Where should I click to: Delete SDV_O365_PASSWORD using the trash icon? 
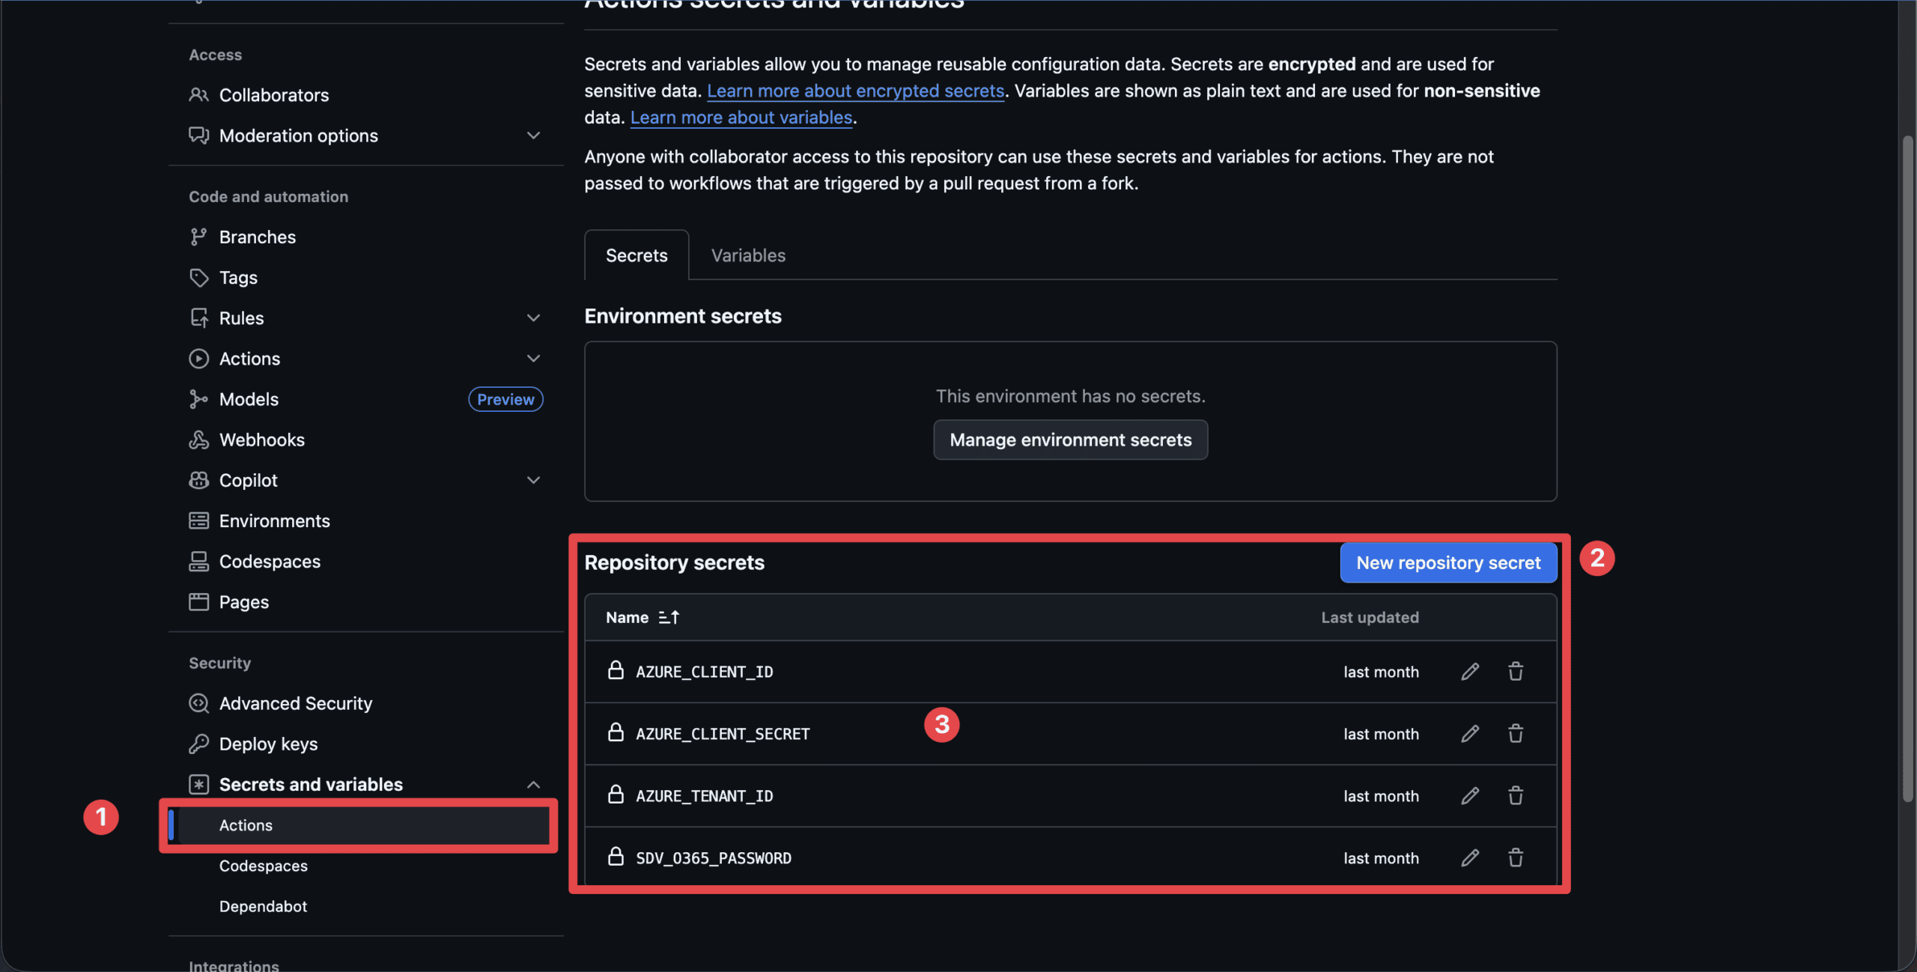click(x=1516, y=857)
